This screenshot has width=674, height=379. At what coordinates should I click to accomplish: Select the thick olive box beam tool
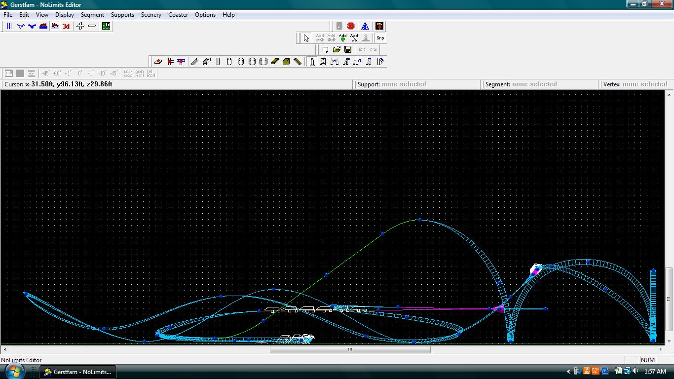(286, 62)
